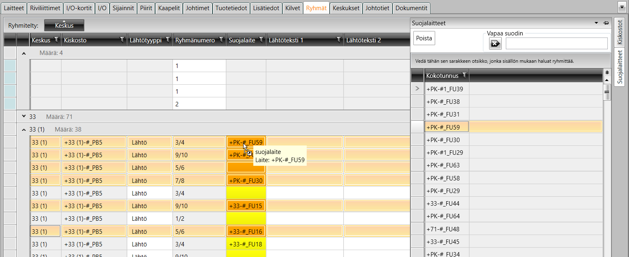The image size is (629, 257).
Task: Collapse the 33 (1) group
Action: [24, 130]
